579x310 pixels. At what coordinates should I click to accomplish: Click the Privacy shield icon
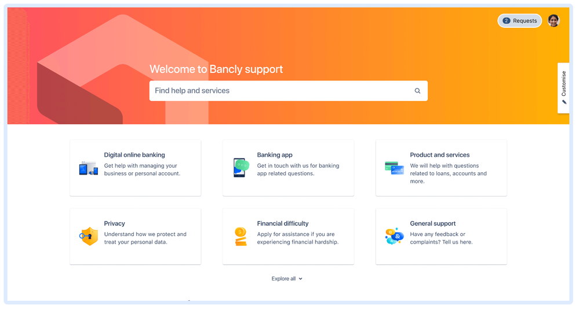point(89,237)
